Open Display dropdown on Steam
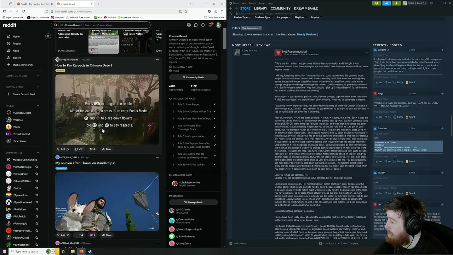The image size is (453, 255). [316, 17]
